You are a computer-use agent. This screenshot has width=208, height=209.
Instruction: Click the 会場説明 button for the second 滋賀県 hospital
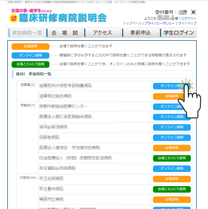point(172,96)
